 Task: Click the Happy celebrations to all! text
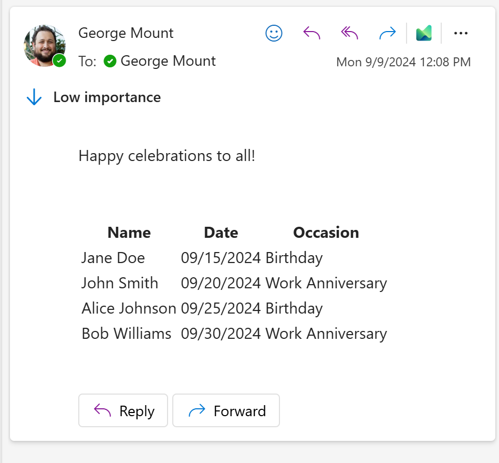click(167, 156)
